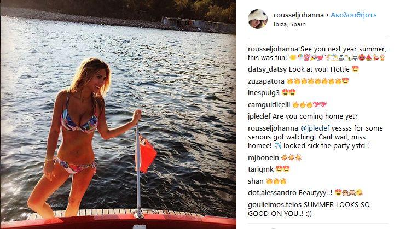Click the Ακολουθήστε follow link
The height and width of the screenshot is (229, 400).
[353, 15]
